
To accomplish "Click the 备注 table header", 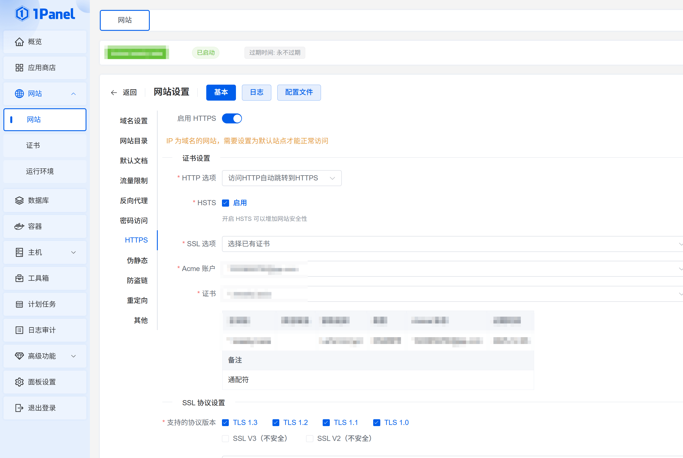I will coord(378,361).
